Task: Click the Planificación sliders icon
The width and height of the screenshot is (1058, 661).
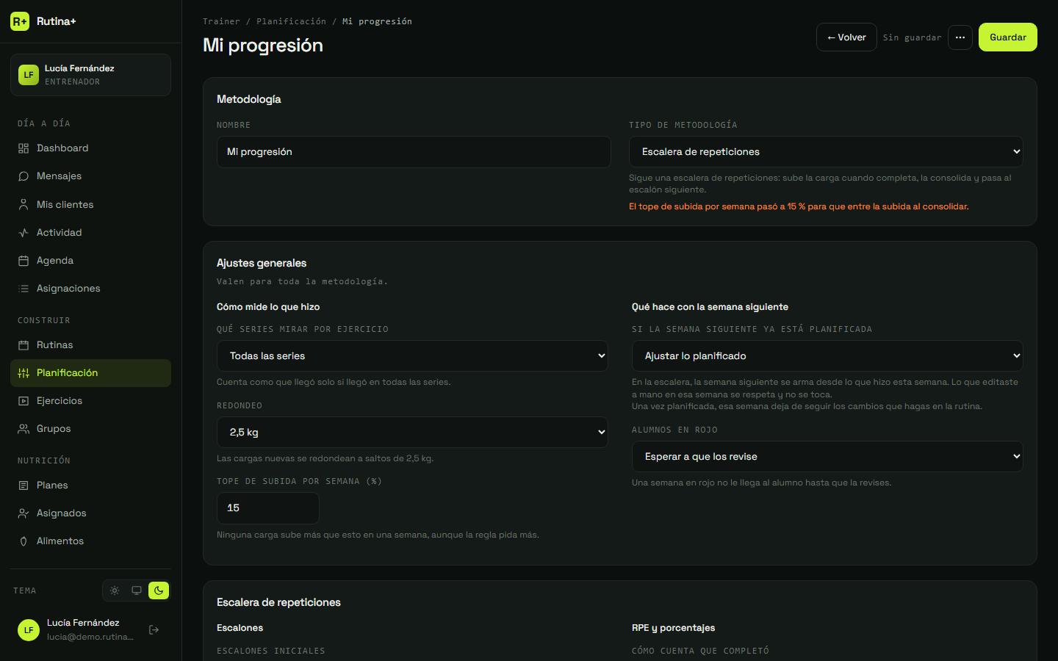Action: pyautogui.click(x=24, y=373)
